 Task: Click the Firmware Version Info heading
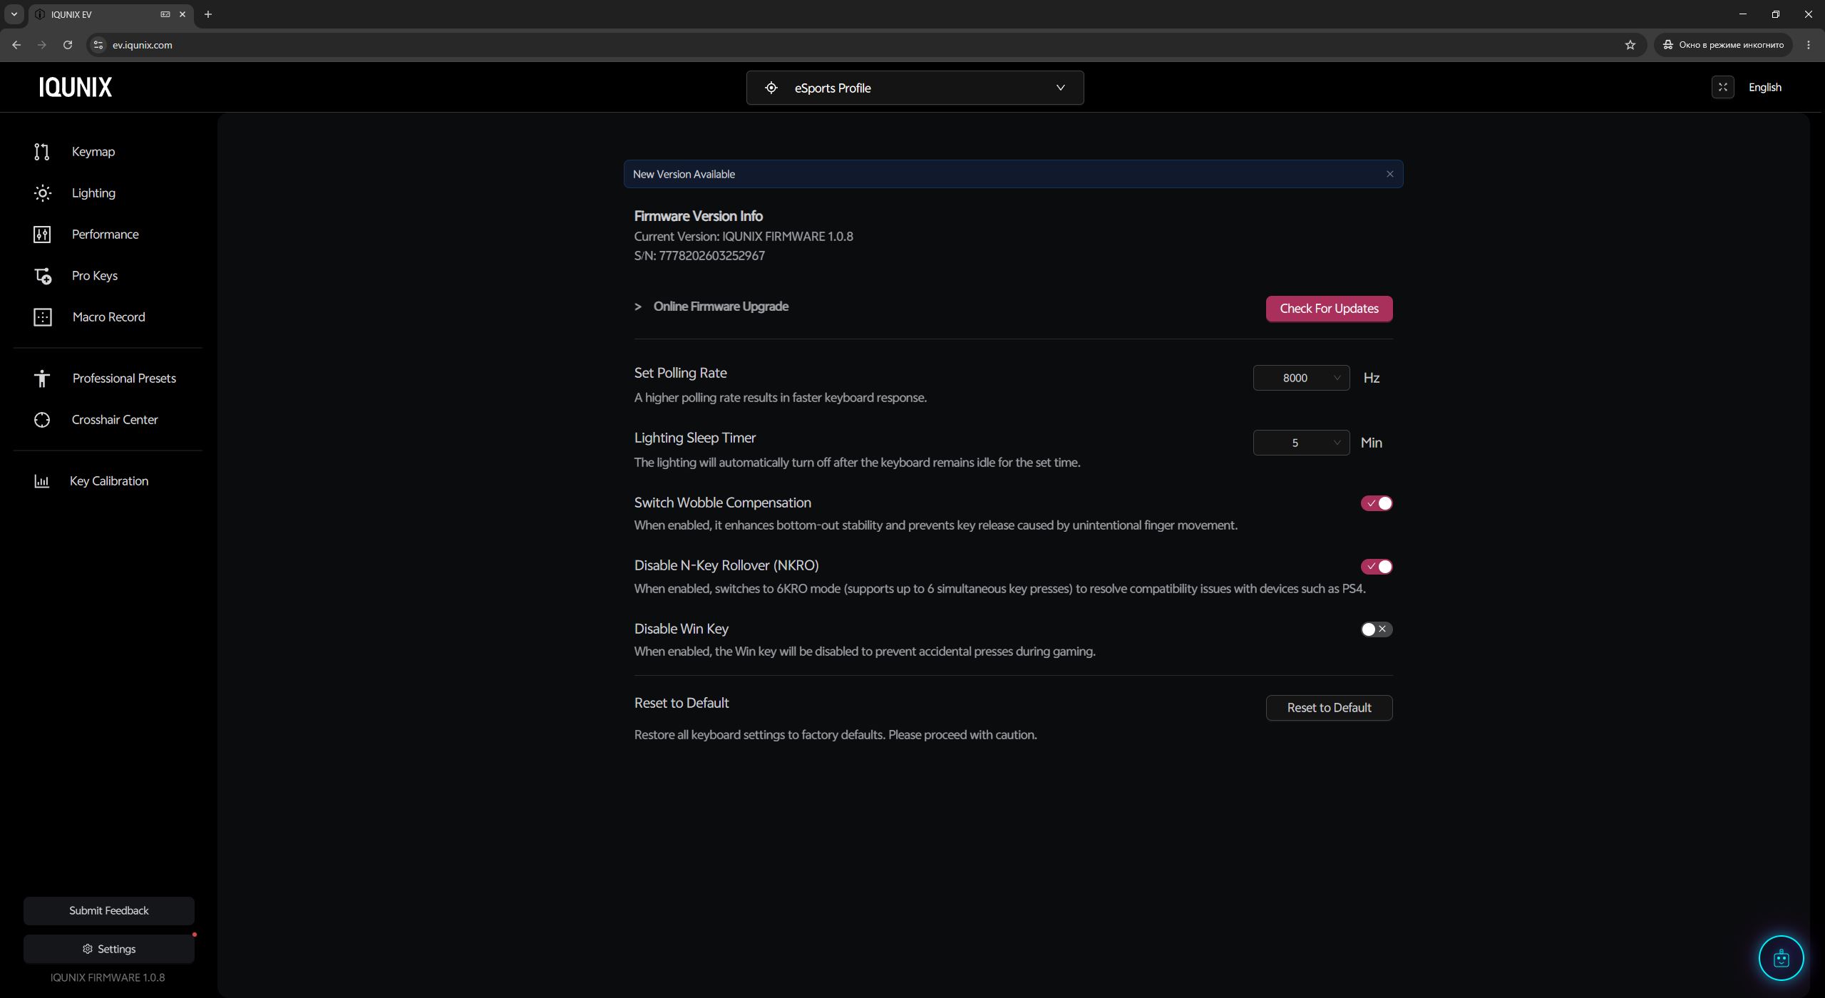tap(698, 216)
